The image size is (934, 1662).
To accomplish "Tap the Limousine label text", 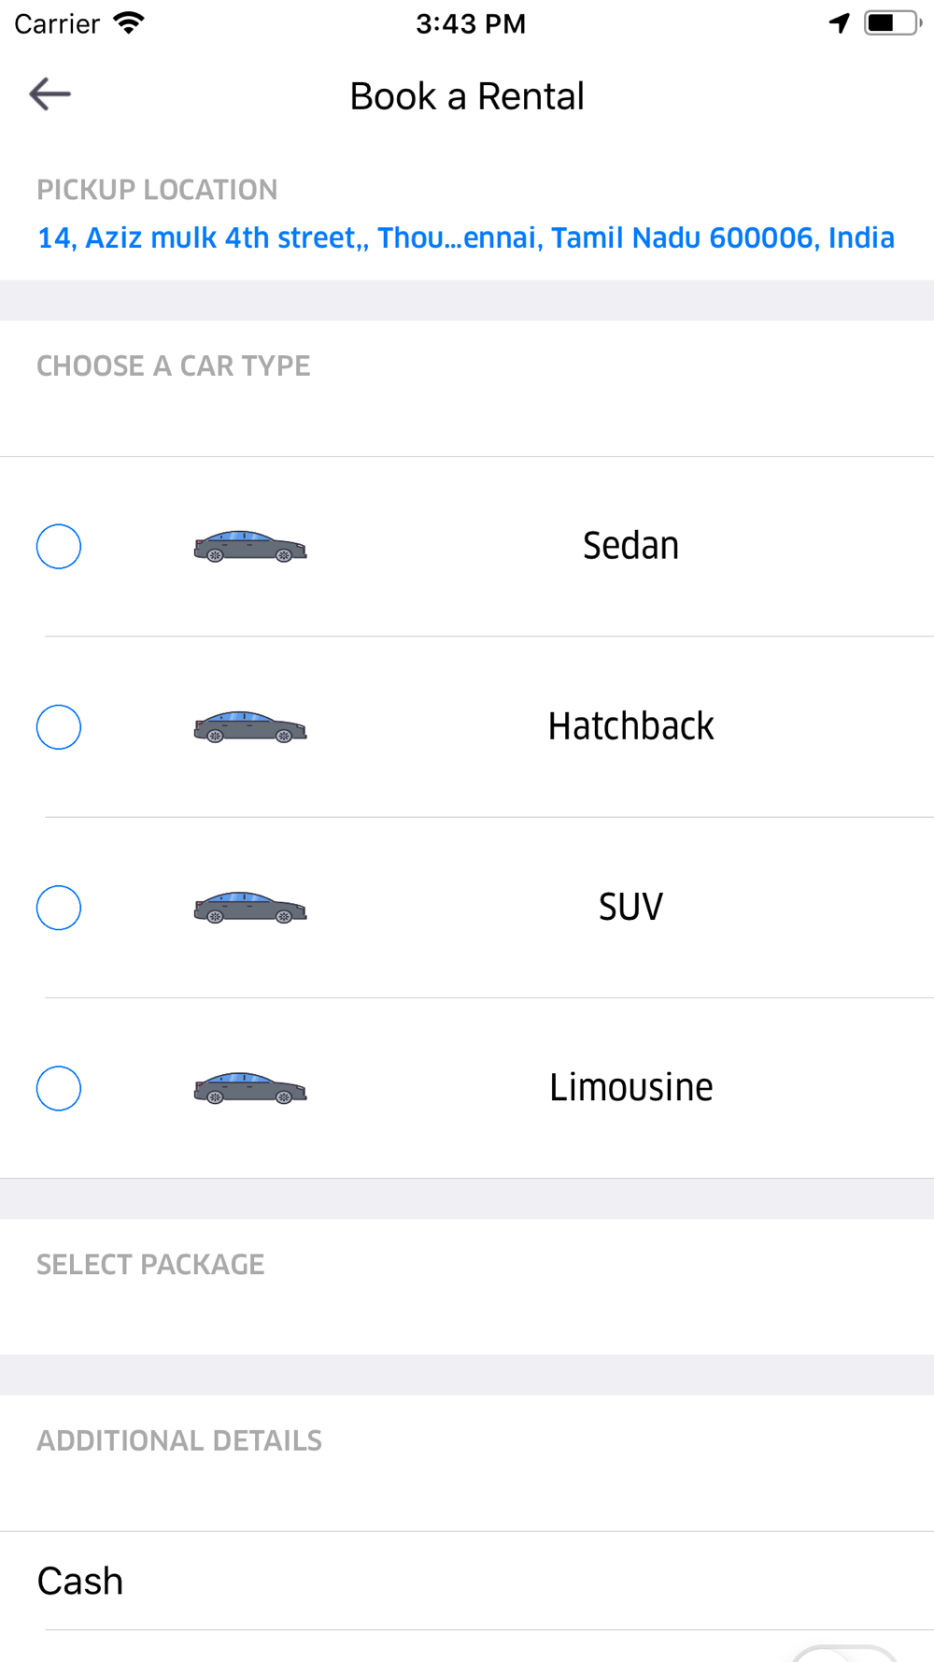I will point(630,1087).
